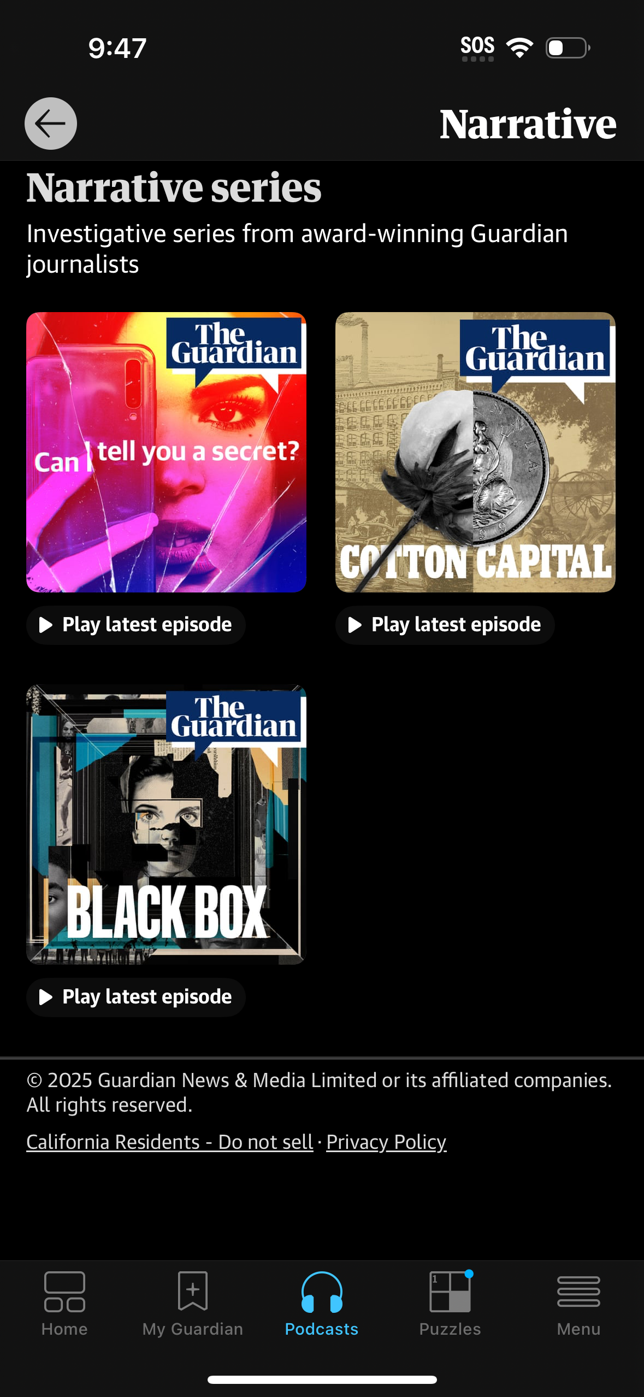Open the My Guardian bookmark icon

(193, 1290)
